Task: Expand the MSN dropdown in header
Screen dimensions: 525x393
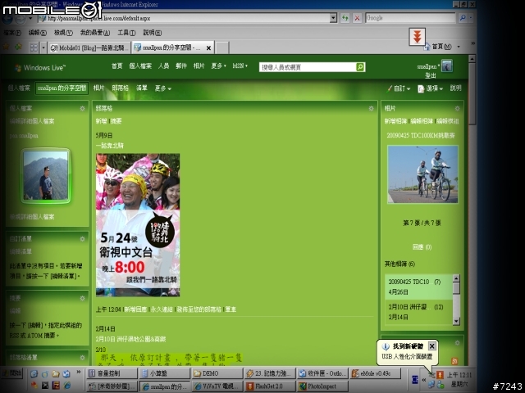Action: 240,65
